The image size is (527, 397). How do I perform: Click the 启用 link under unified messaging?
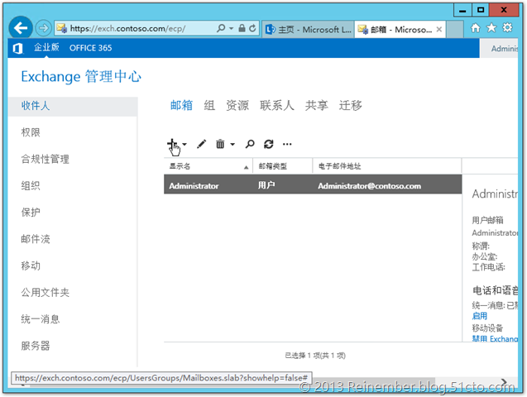[479, 316]
